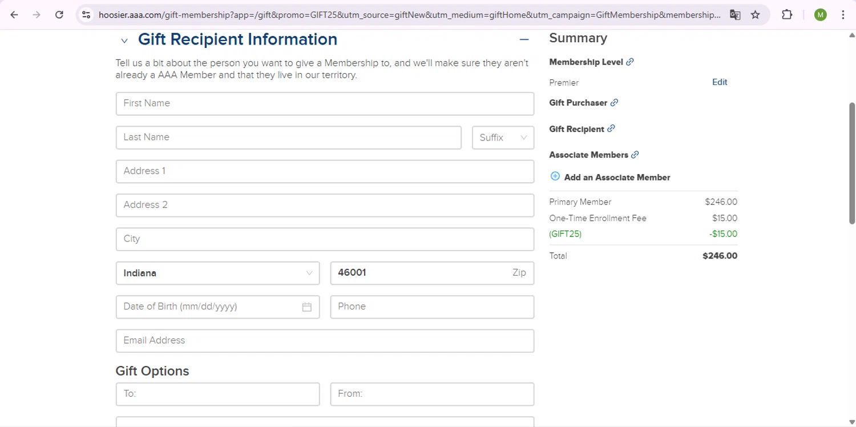Click the plus icon to add associate

[x=555, y=176]
